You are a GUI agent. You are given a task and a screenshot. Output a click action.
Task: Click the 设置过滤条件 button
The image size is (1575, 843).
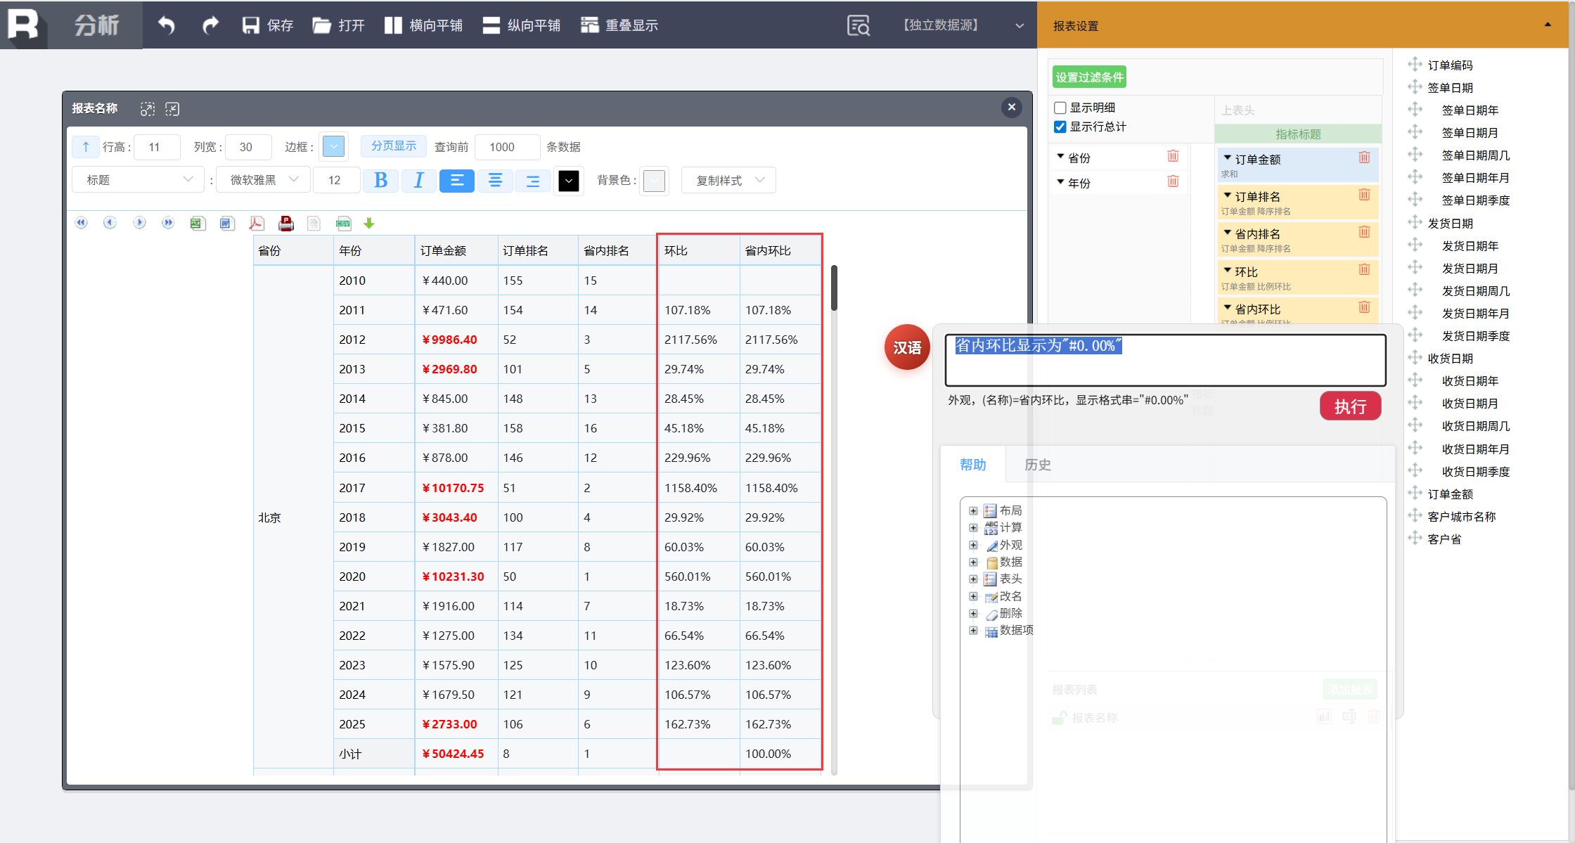(1089, 77)
